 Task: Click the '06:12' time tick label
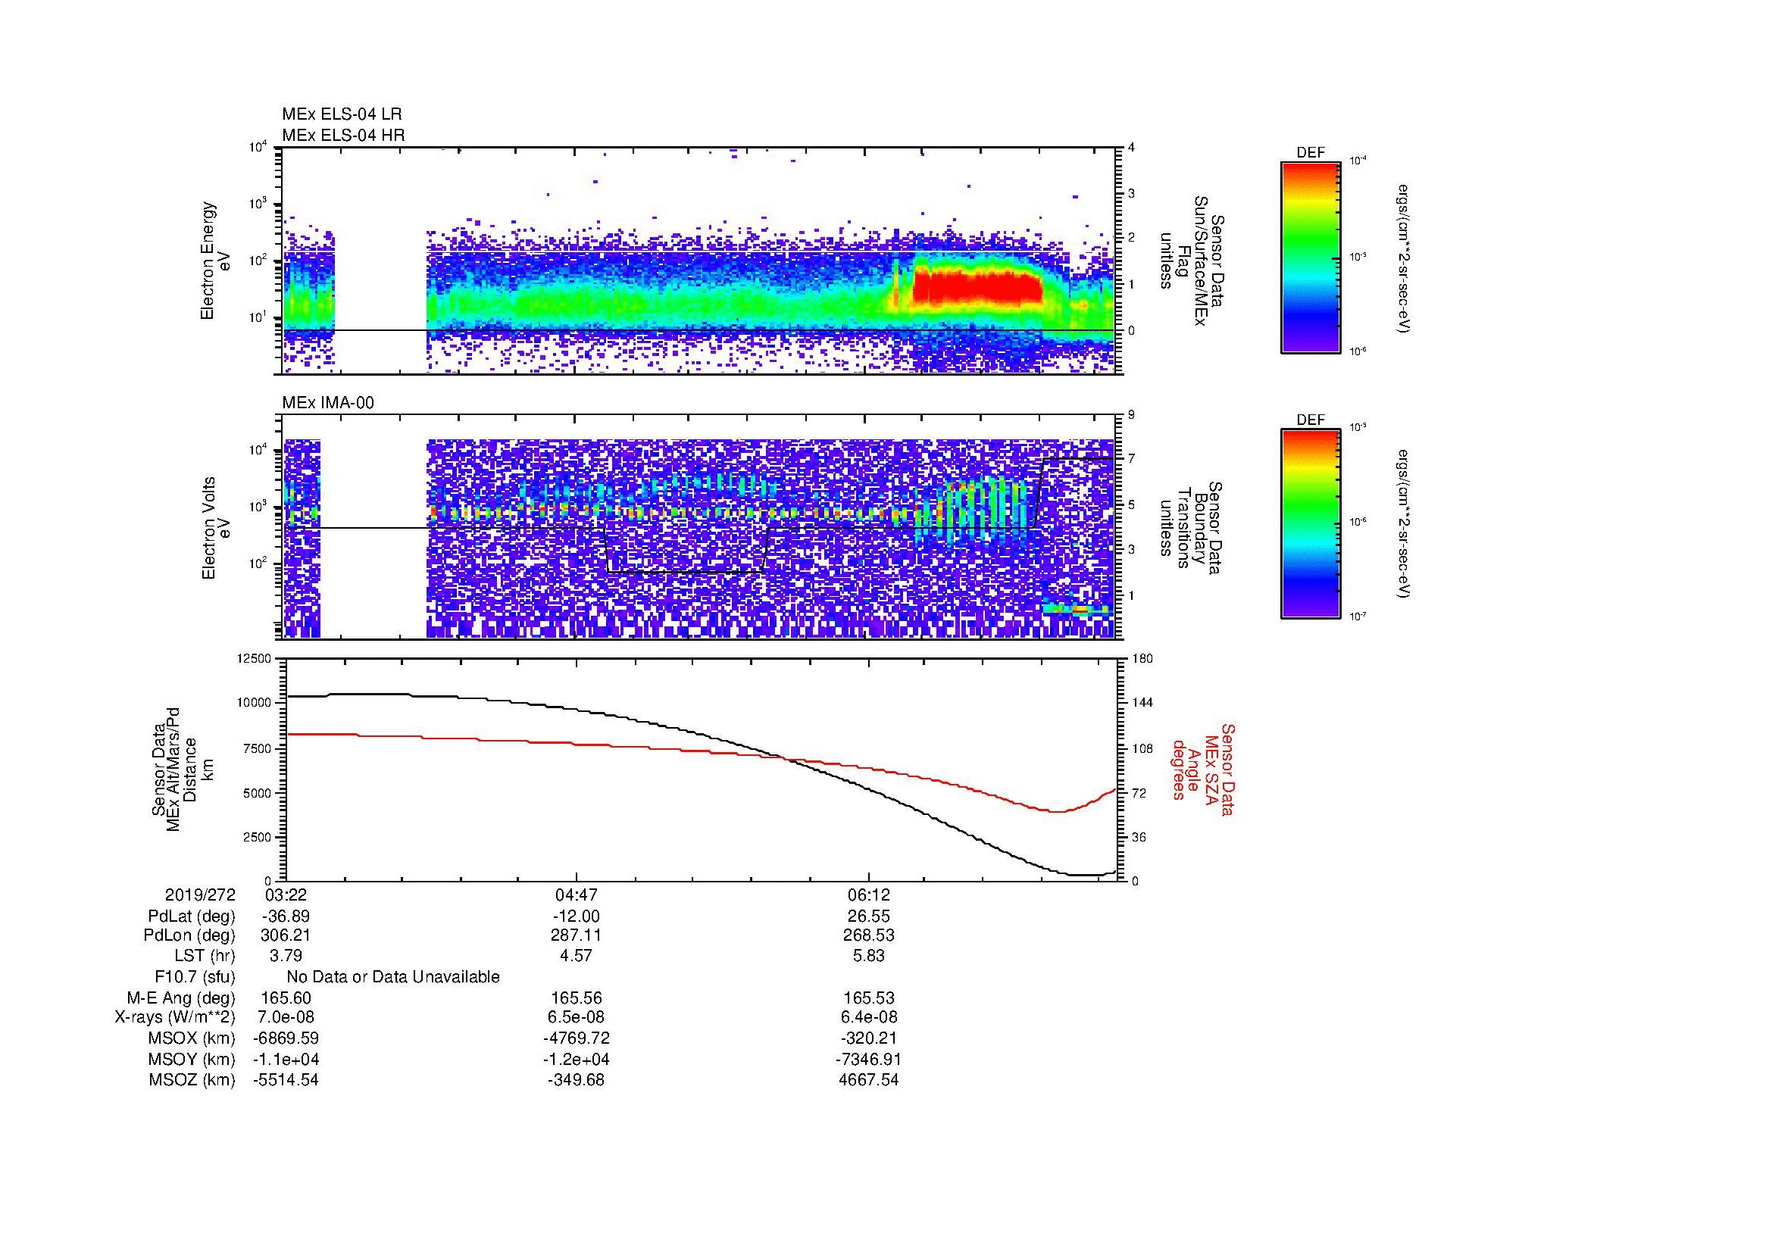(x=868, y=895)
